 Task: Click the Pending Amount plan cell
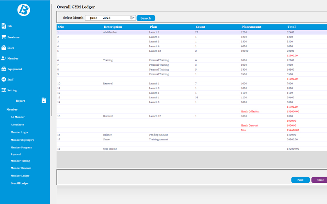(158, 135)
